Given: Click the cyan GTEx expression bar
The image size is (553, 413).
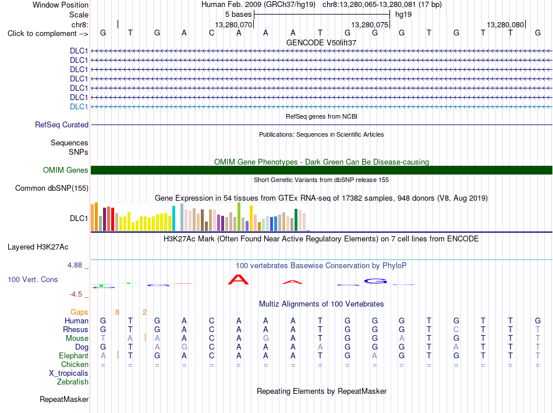Looking at the screenshot, I should tap(173, 219).
